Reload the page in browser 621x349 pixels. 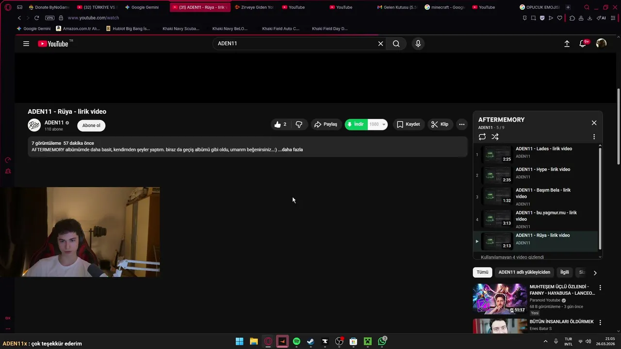[x=36, y=18]
